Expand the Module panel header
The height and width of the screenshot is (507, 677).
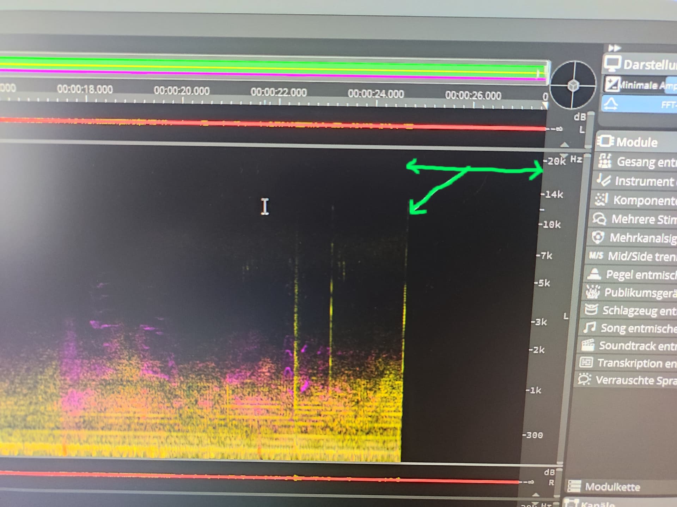tap(636, 141)
